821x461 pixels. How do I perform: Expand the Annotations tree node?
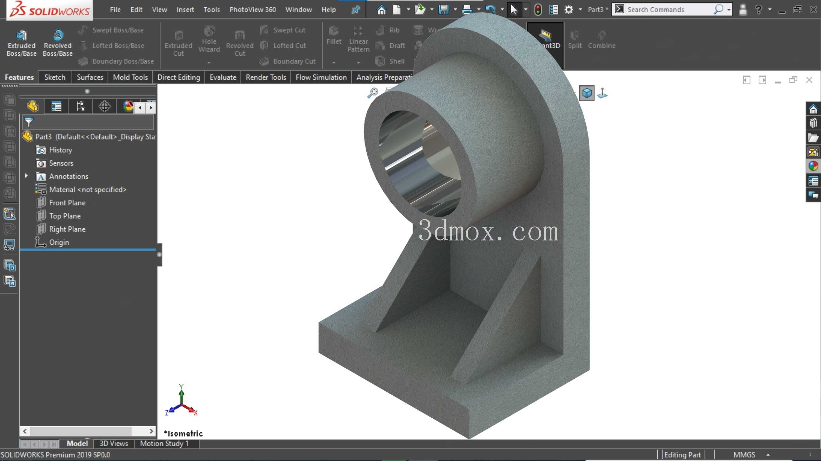coord(26,176)
